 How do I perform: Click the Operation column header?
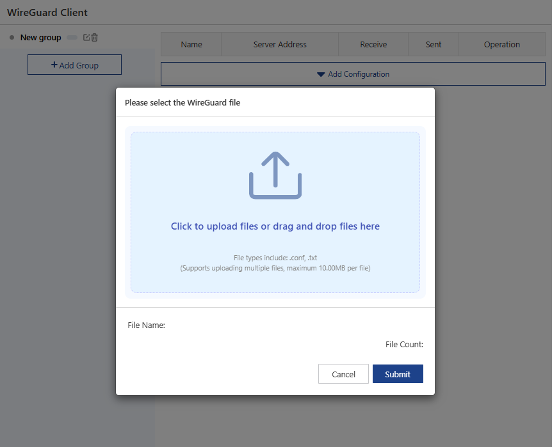click(501, 45)
